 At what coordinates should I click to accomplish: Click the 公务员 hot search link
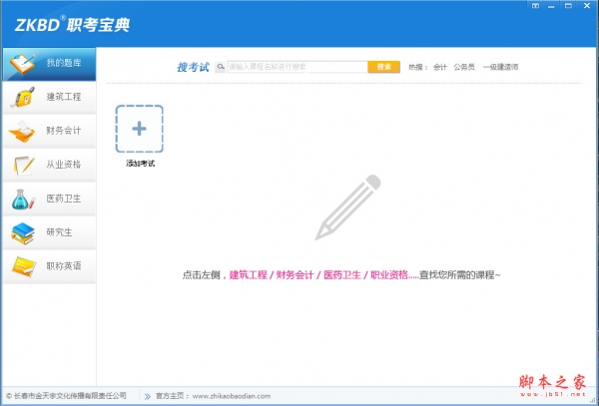pos(464,67)
